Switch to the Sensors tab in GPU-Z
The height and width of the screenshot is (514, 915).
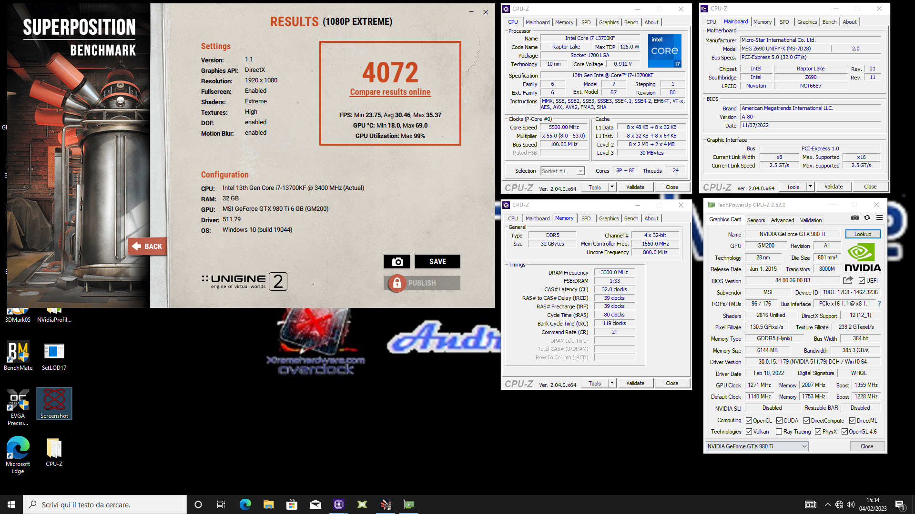pos(756,220)
